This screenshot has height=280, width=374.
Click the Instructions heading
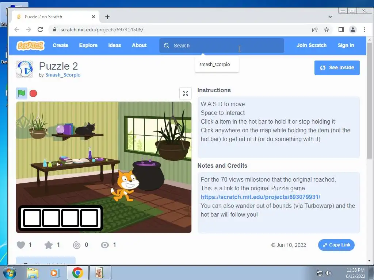(214, 90)
